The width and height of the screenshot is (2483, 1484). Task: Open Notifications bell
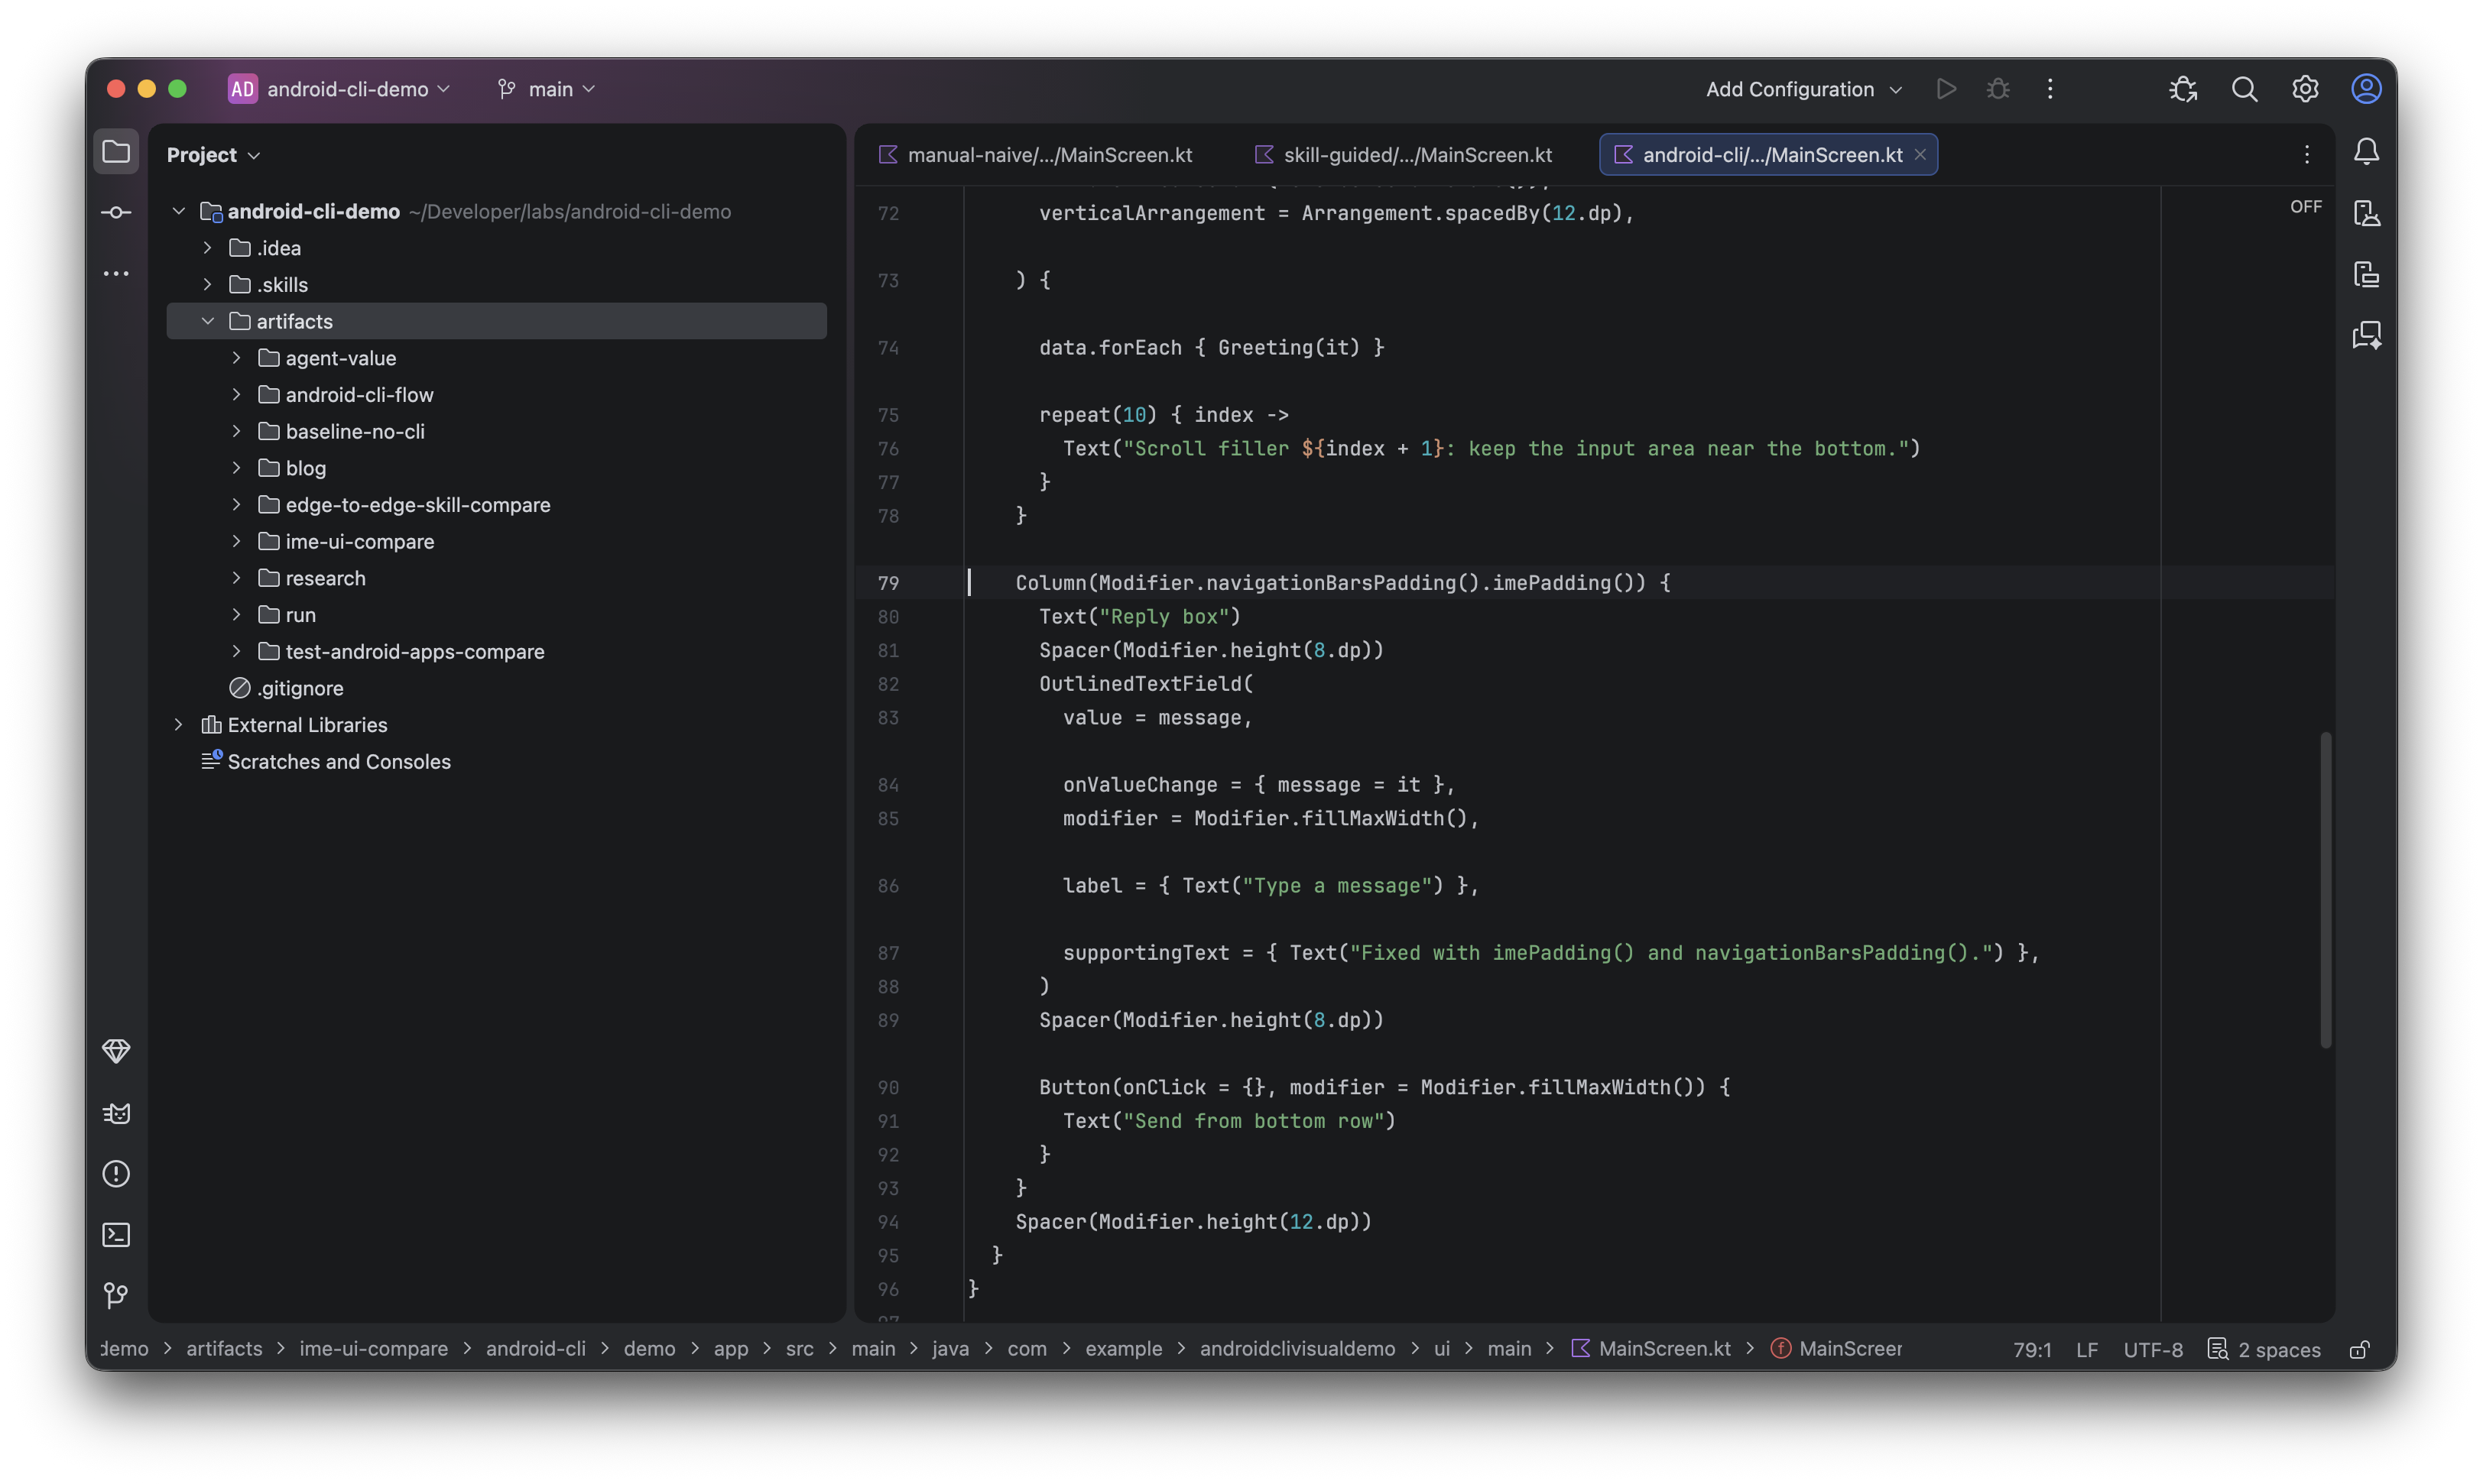[x=2366, y=152]
